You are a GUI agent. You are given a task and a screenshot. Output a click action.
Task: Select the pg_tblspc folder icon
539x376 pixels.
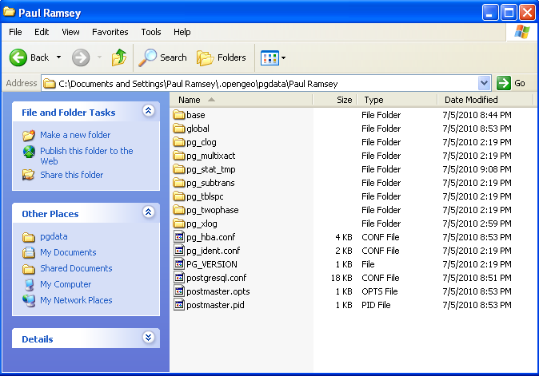179,196
